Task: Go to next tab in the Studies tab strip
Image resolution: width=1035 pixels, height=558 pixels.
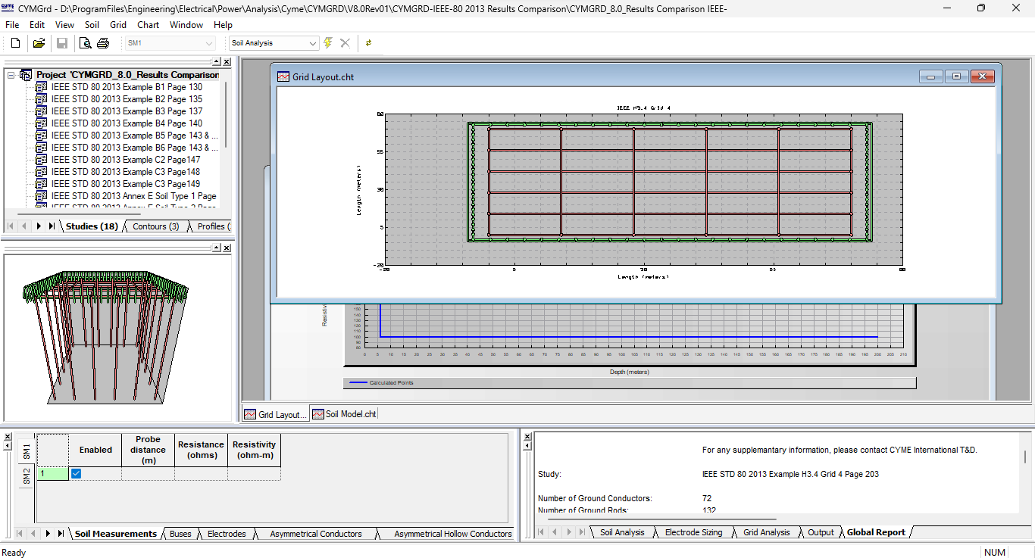Action: pyautogui.click(x=39, y=226)
